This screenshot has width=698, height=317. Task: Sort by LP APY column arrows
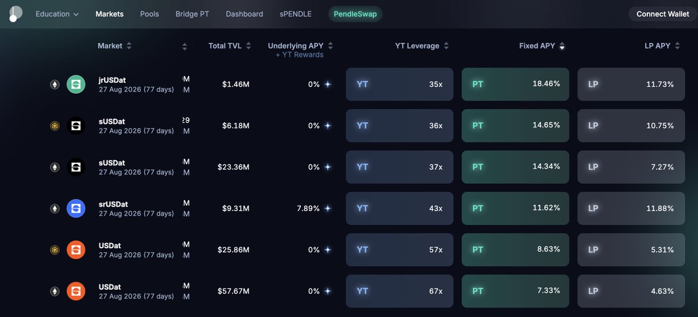(678, 46)
